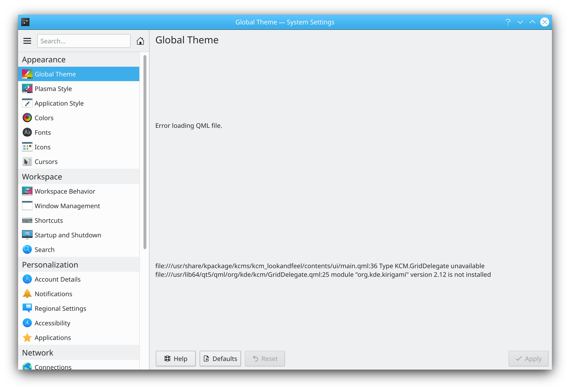
Task: Click the Plasma Style icon
Action: click(x=27, y=88)
